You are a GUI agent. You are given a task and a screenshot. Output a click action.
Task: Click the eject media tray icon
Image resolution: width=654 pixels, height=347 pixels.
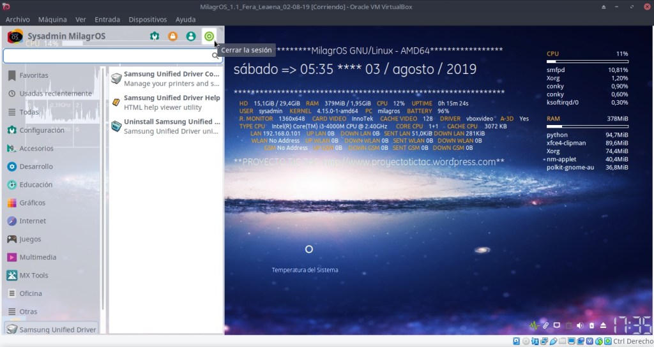pos(603,325)
